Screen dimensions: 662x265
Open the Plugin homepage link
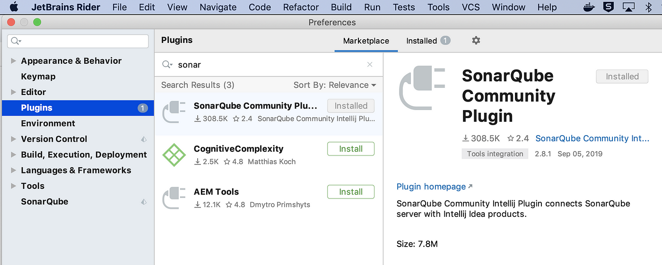[x=431, y=187]
